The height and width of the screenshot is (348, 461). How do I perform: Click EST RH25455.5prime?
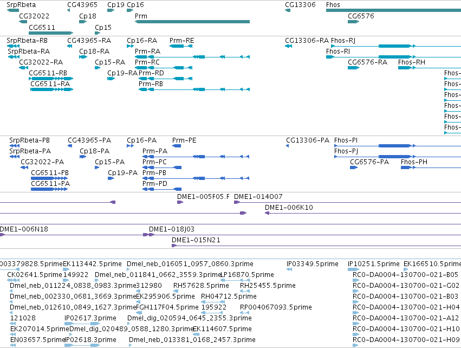click(x=268, y=286)
